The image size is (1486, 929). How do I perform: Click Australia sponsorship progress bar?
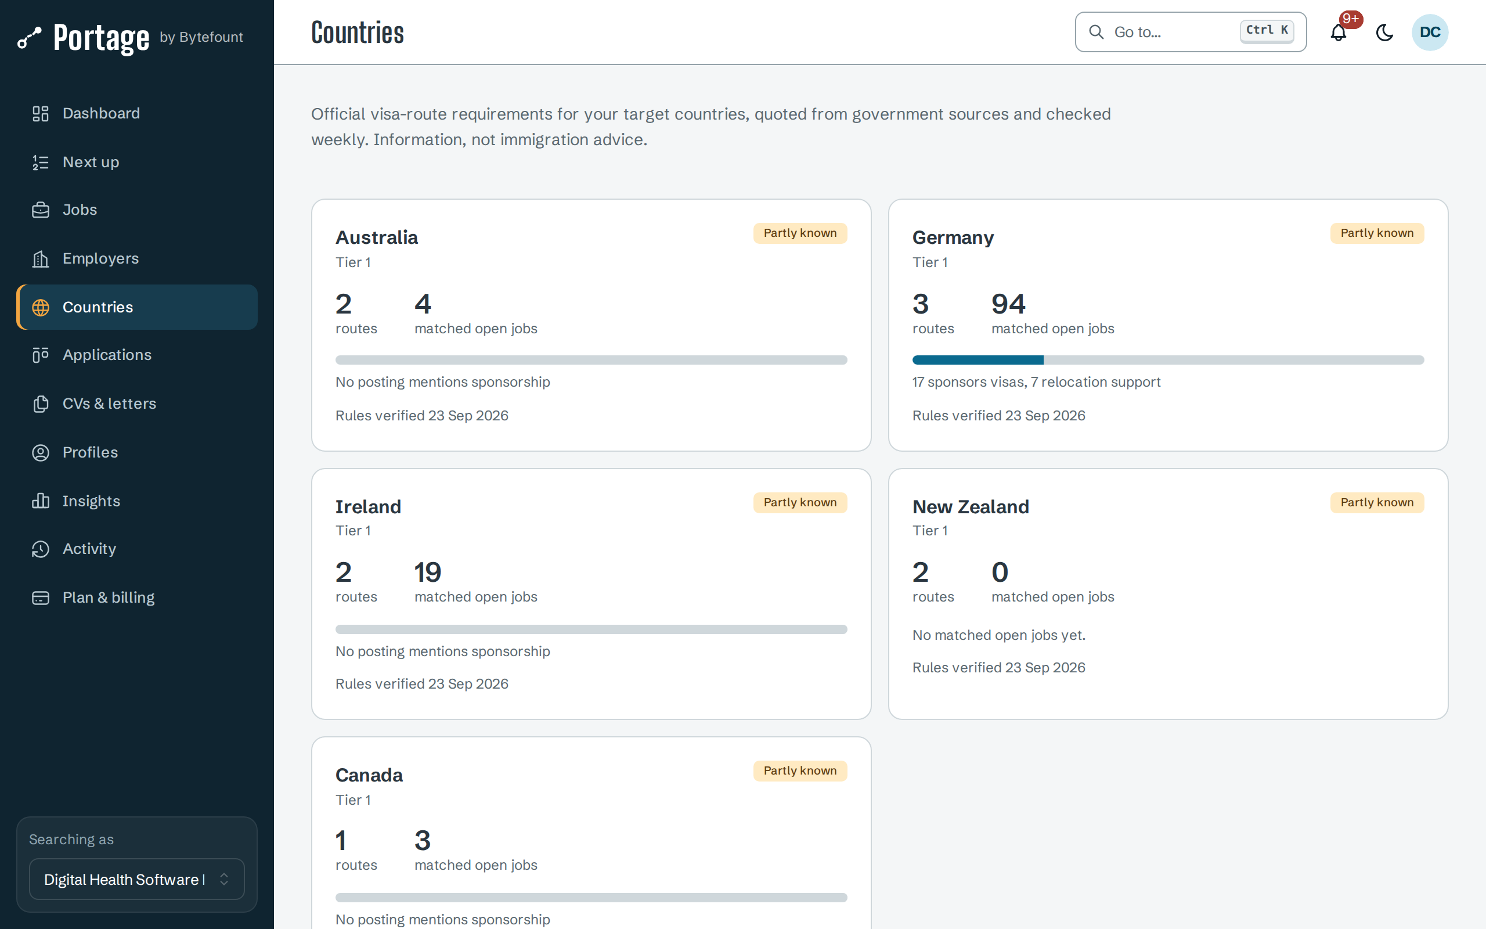coord(591,360)
